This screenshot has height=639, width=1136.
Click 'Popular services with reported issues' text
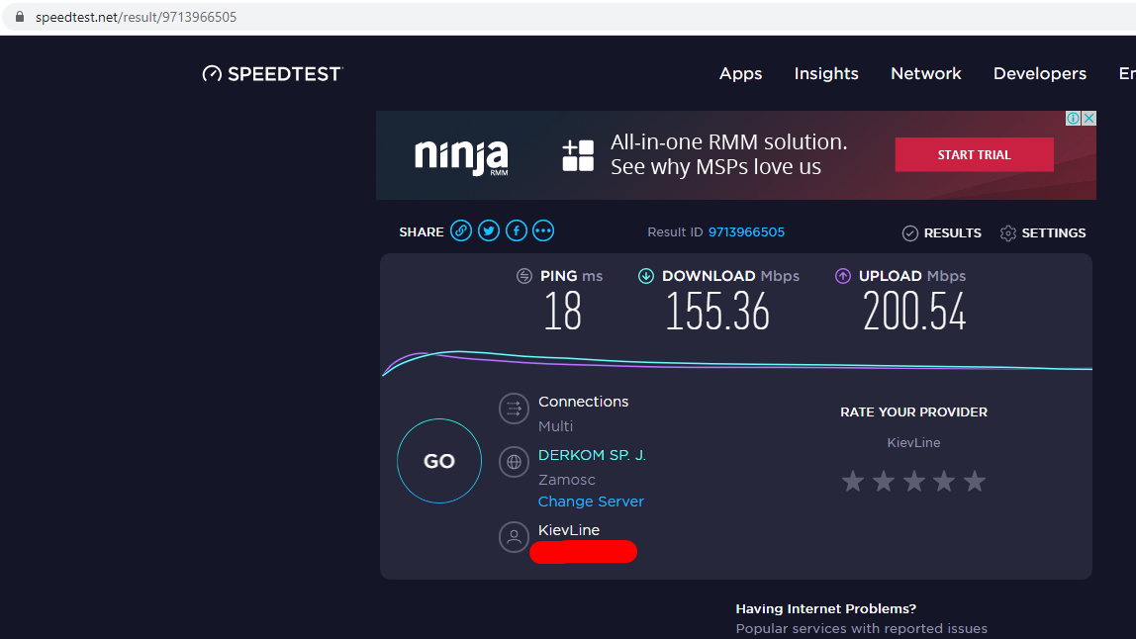[x=862, y=628]
